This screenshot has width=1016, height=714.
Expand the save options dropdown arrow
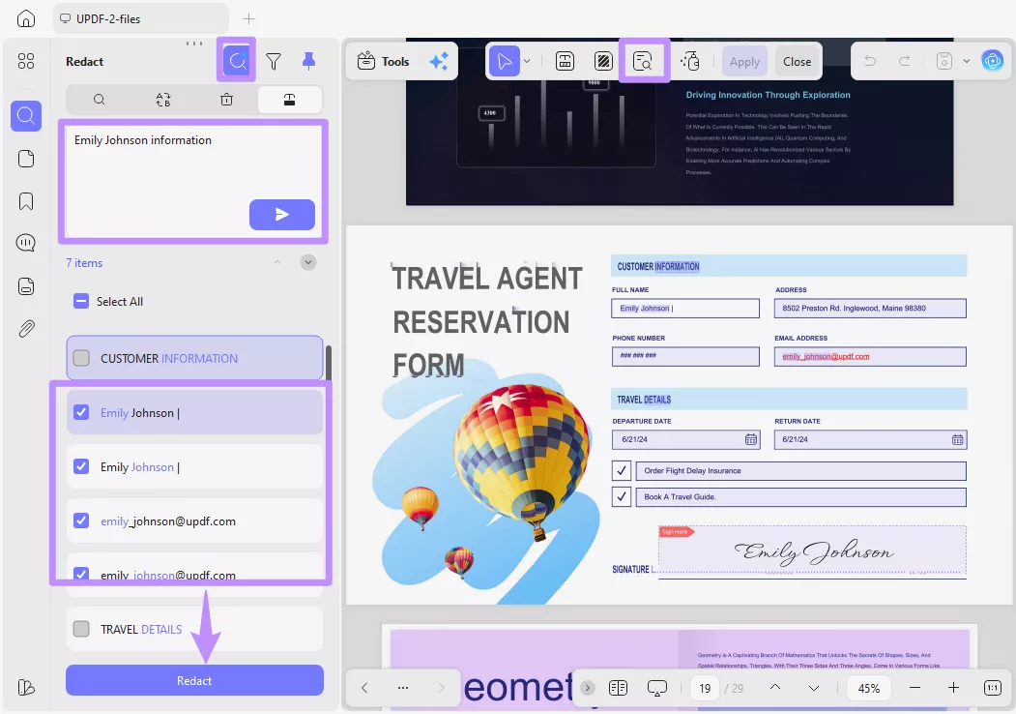(966, 61)
